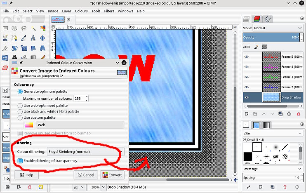Select the Move tool
306x193 pixels.
coord(42,38)
